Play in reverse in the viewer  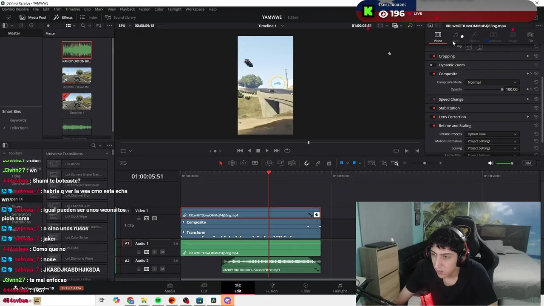249,150
